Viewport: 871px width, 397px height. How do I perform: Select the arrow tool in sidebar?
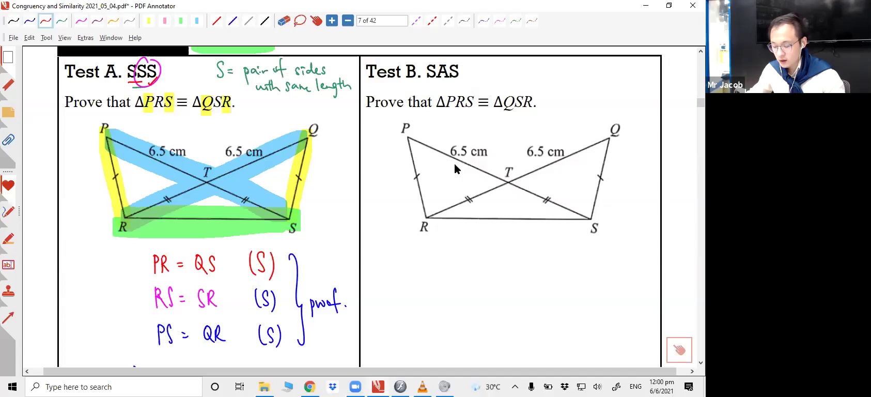coord(8,317)
